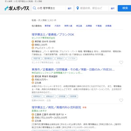Click the 研修あり tag
The height and width of the screenshot is (131, 131).
tap(60, 59)
